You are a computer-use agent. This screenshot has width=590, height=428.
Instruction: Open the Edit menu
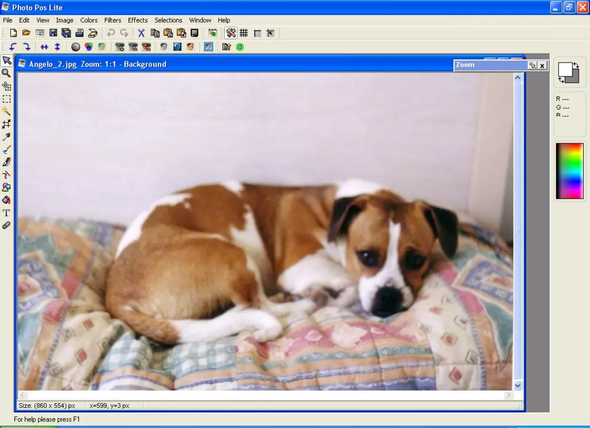(24, 20)
